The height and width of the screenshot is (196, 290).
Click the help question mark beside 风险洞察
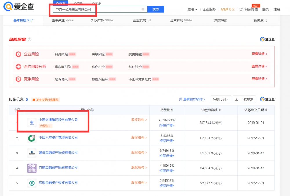tap(30, 39)
